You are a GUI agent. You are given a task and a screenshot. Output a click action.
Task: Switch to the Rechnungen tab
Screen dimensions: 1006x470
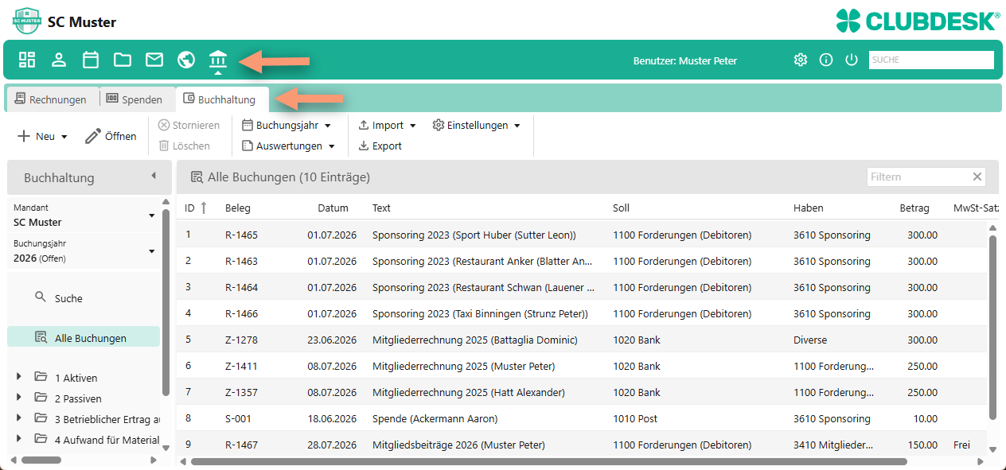[51, 99]
